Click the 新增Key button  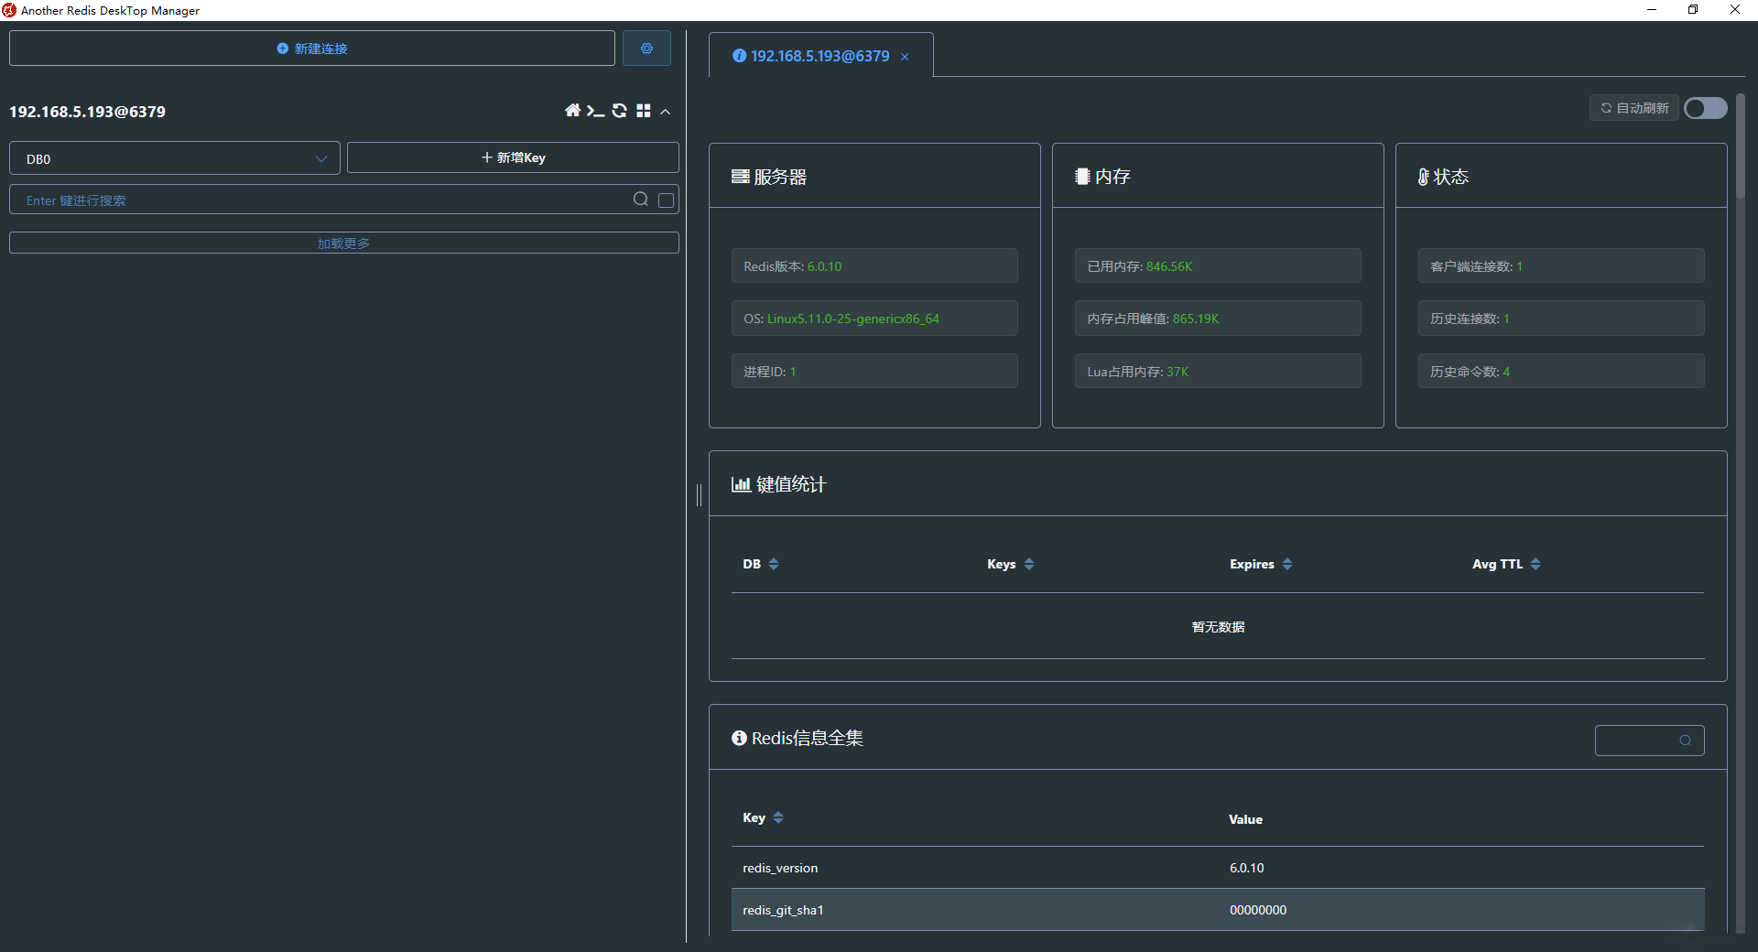[513, 157]
